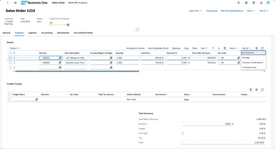Expand the Copy From dropdown

coord(196,11)
